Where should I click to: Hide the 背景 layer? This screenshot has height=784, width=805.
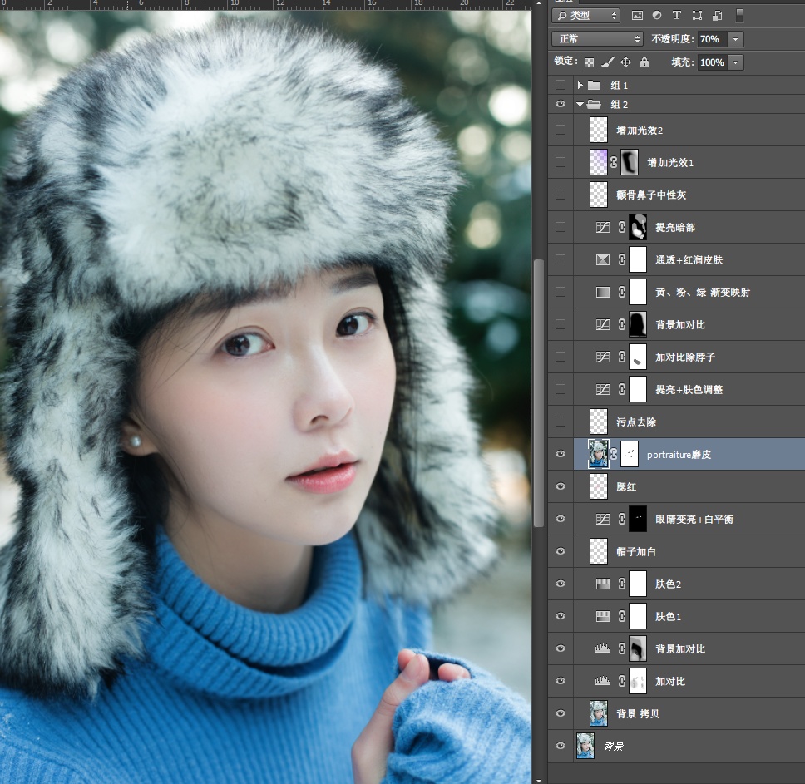click(561, 746)
